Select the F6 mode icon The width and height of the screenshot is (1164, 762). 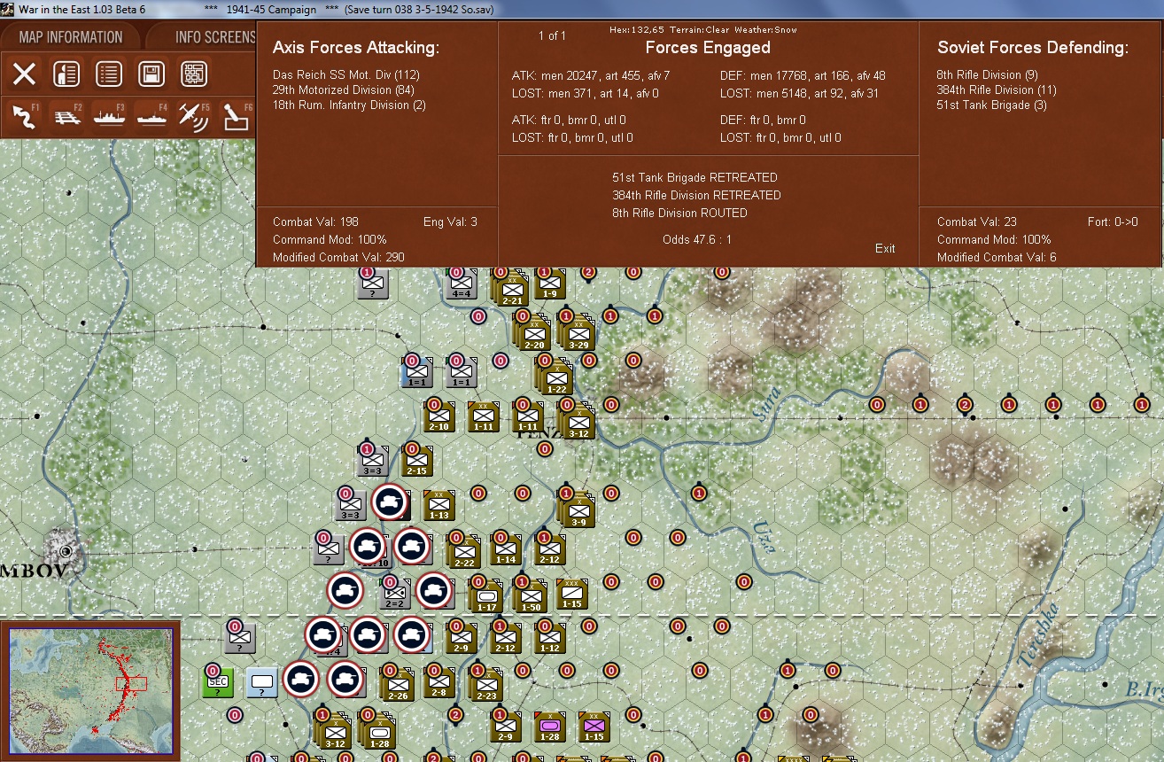(237, 116)
